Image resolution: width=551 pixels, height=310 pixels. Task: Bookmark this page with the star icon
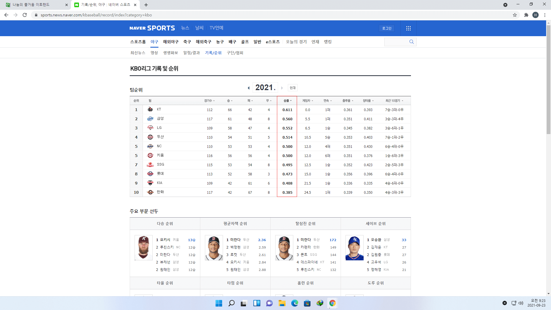coord(515,15)
